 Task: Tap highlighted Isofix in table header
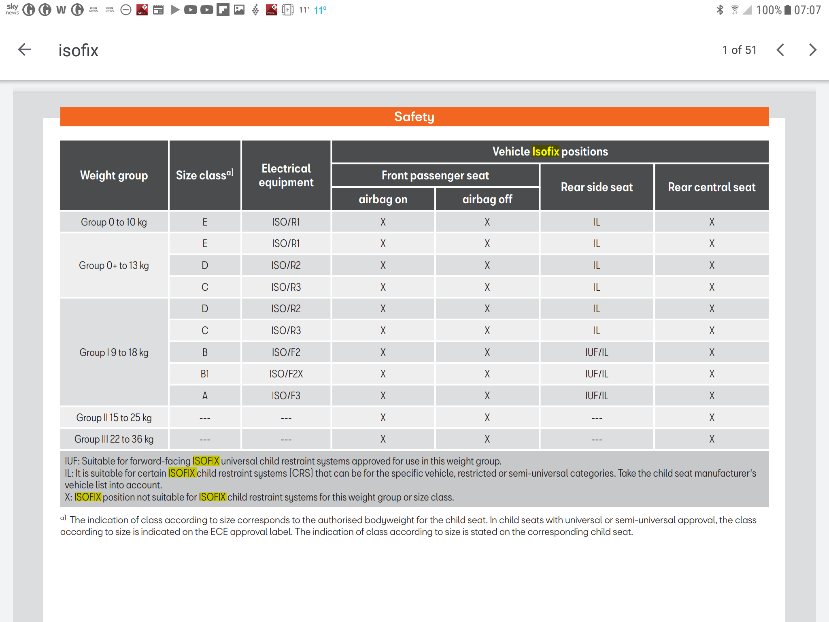click(x=545, y=151)
